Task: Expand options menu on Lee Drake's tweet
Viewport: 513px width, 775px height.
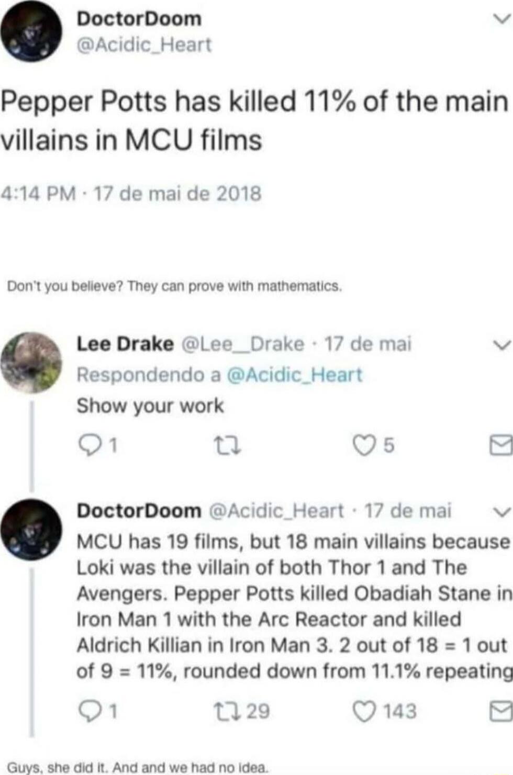Action: tap(501, 344)
